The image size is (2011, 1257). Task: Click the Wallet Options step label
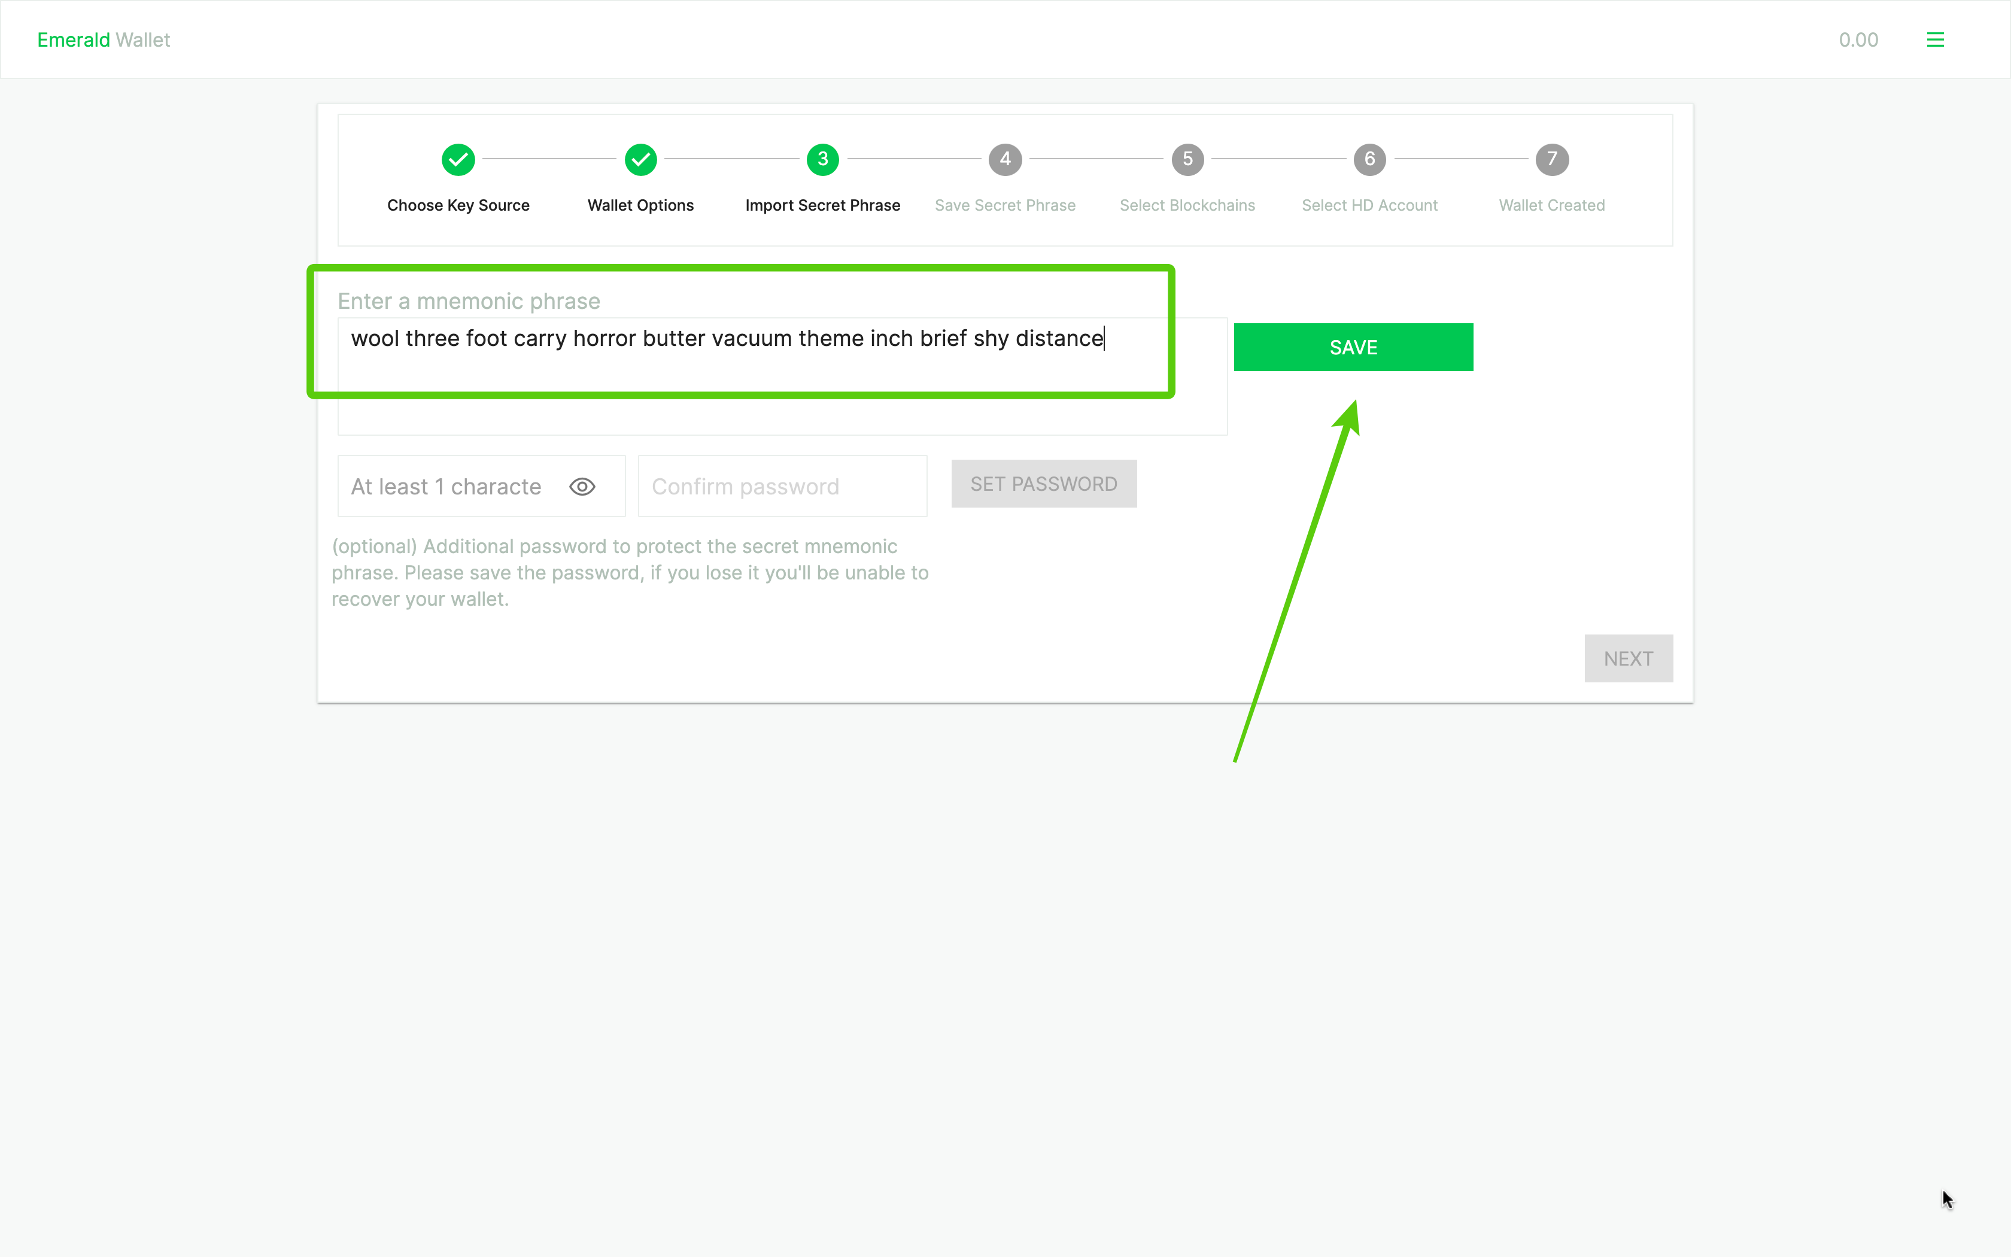point(639,204)
